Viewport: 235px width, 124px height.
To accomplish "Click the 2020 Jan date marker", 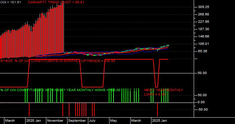I will click(x=34, y=121).
